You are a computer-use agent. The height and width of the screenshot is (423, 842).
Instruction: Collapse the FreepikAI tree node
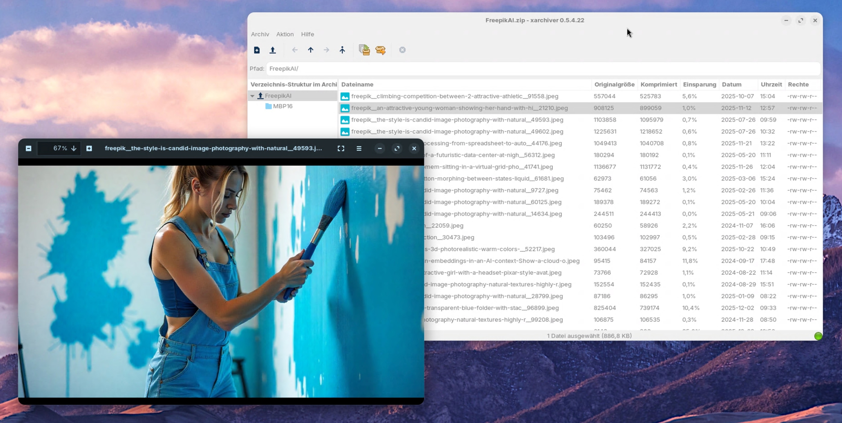click(x=252, y=96)
